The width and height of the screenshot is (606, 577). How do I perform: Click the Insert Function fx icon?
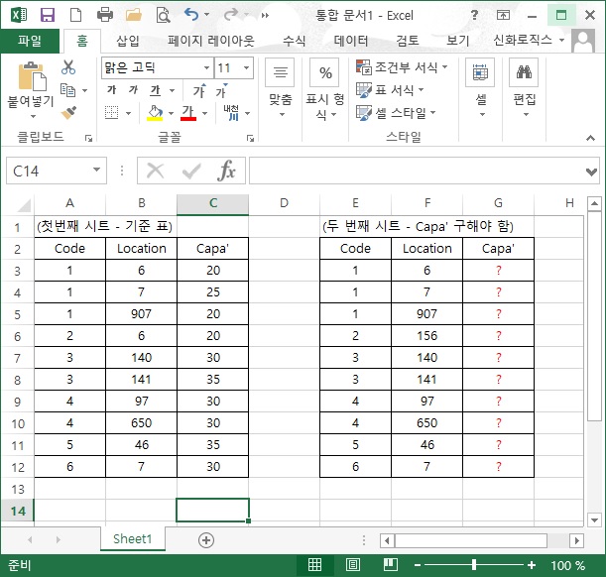(226, 171)
